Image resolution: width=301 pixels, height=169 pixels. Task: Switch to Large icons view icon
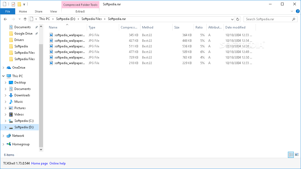[x=297, y=155]
